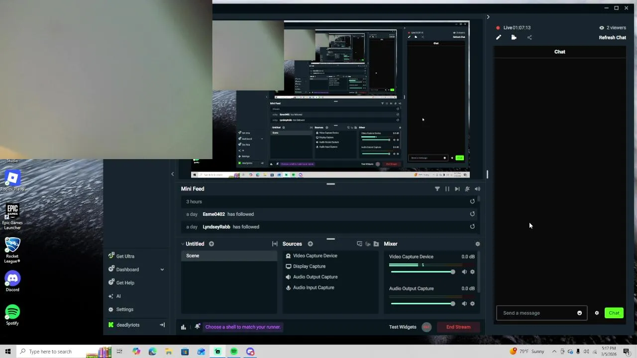
Task: Click the guest cam icon in Sources header
Action: (368, 244)
